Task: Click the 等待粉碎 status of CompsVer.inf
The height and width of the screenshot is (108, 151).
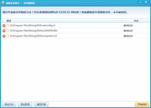Action: 128,36
